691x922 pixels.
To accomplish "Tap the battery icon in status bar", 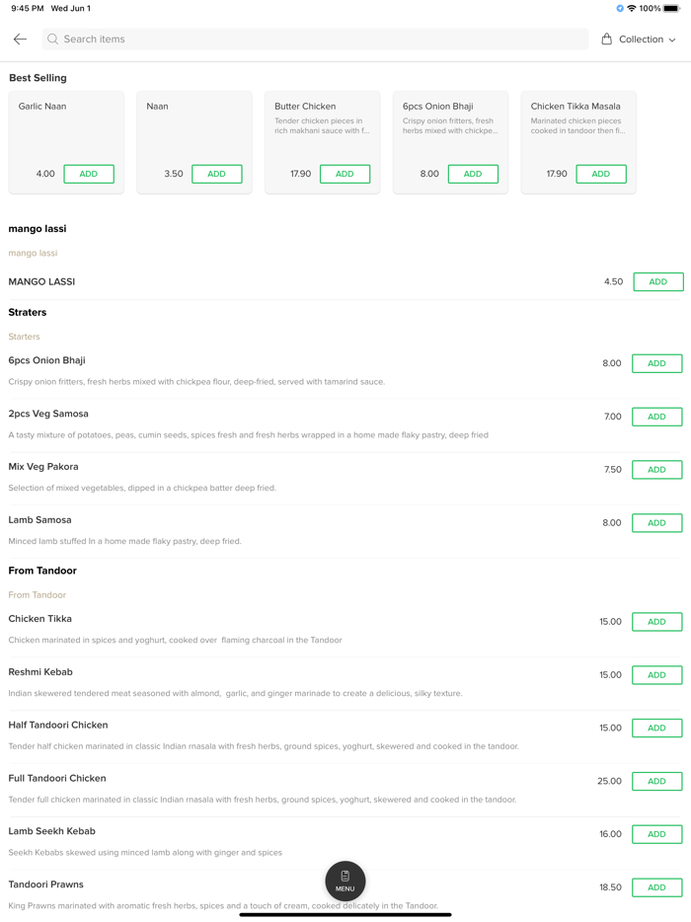I will click(672, 9).
